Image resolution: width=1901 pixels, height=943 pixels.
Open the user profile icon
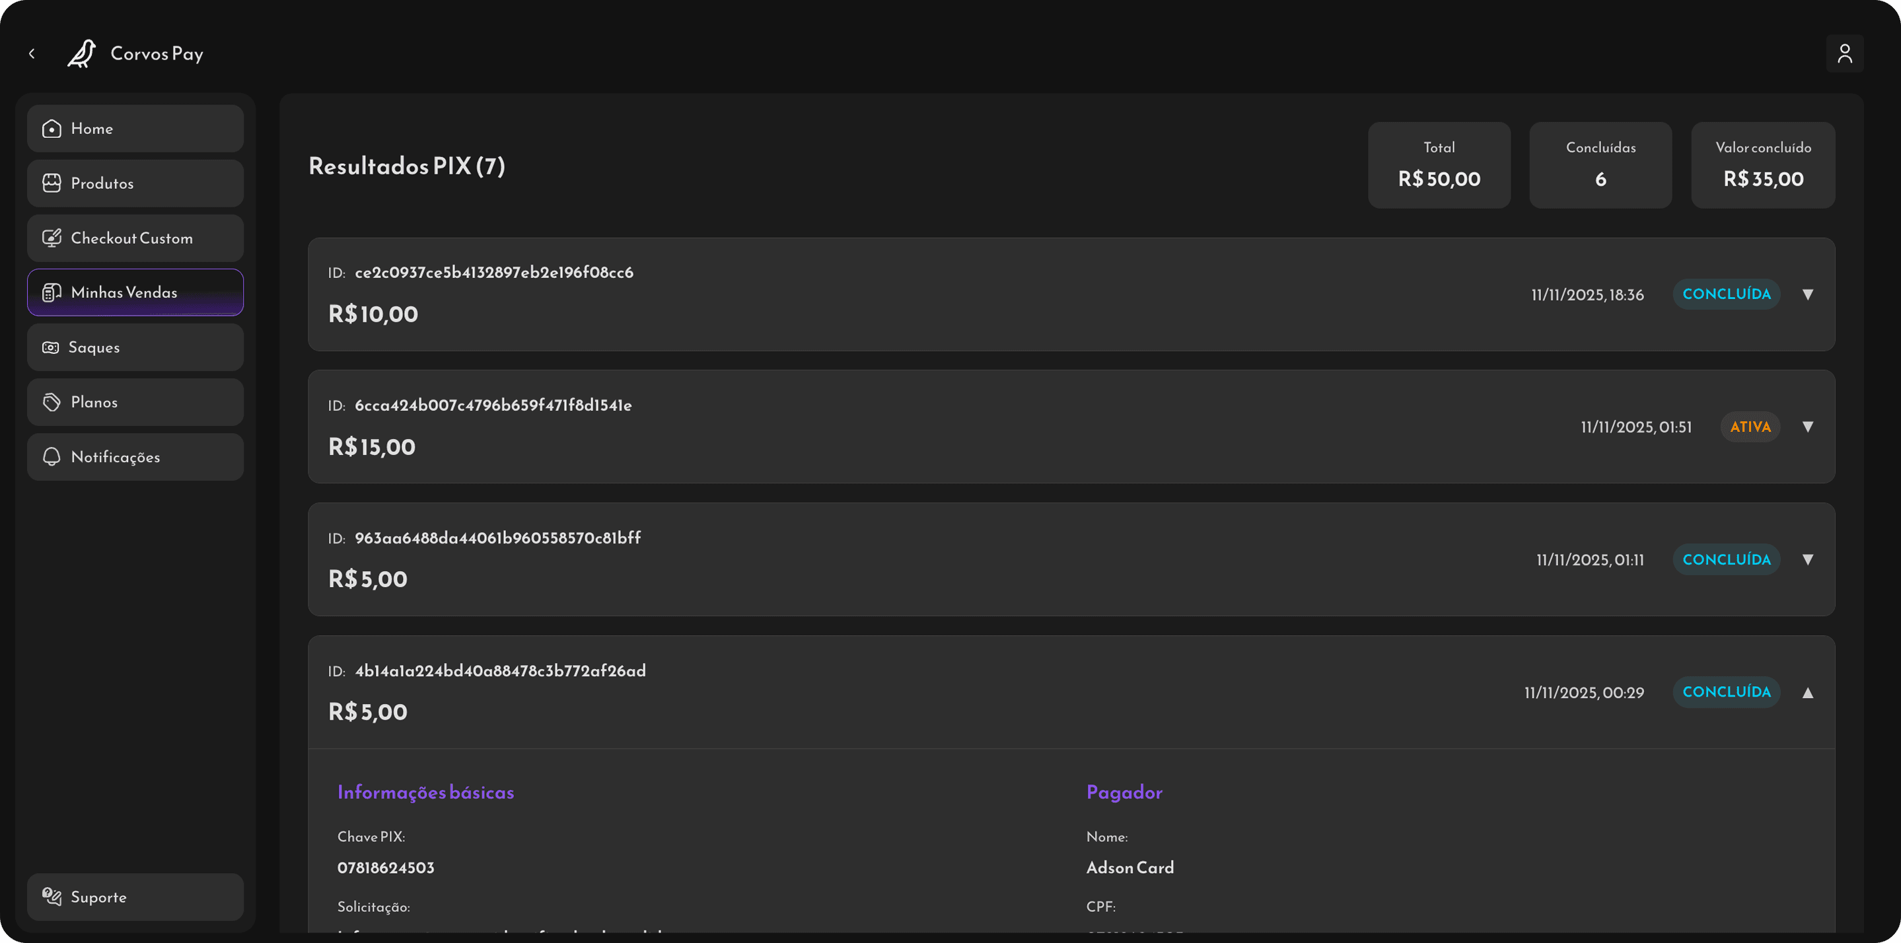(x=1844, y=54)
